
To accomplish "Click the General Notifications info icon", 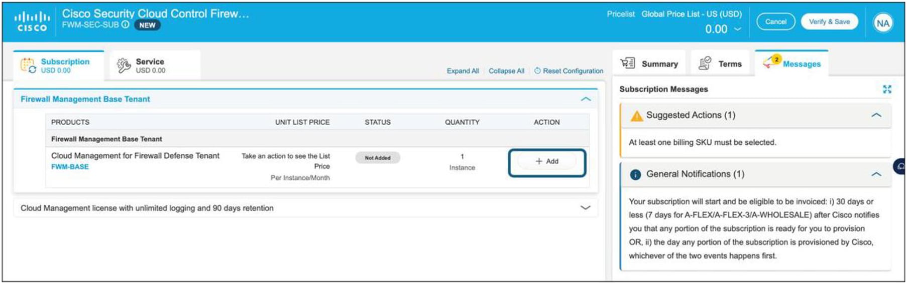I will pyautogui.click(x=635, y=175).
